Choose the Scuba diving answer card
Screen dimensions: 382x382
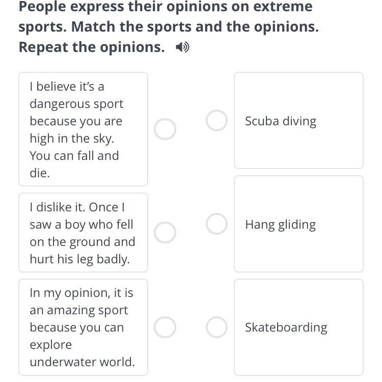tap(298, 121)
